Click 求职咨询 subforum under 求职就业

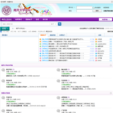[87, 104]
